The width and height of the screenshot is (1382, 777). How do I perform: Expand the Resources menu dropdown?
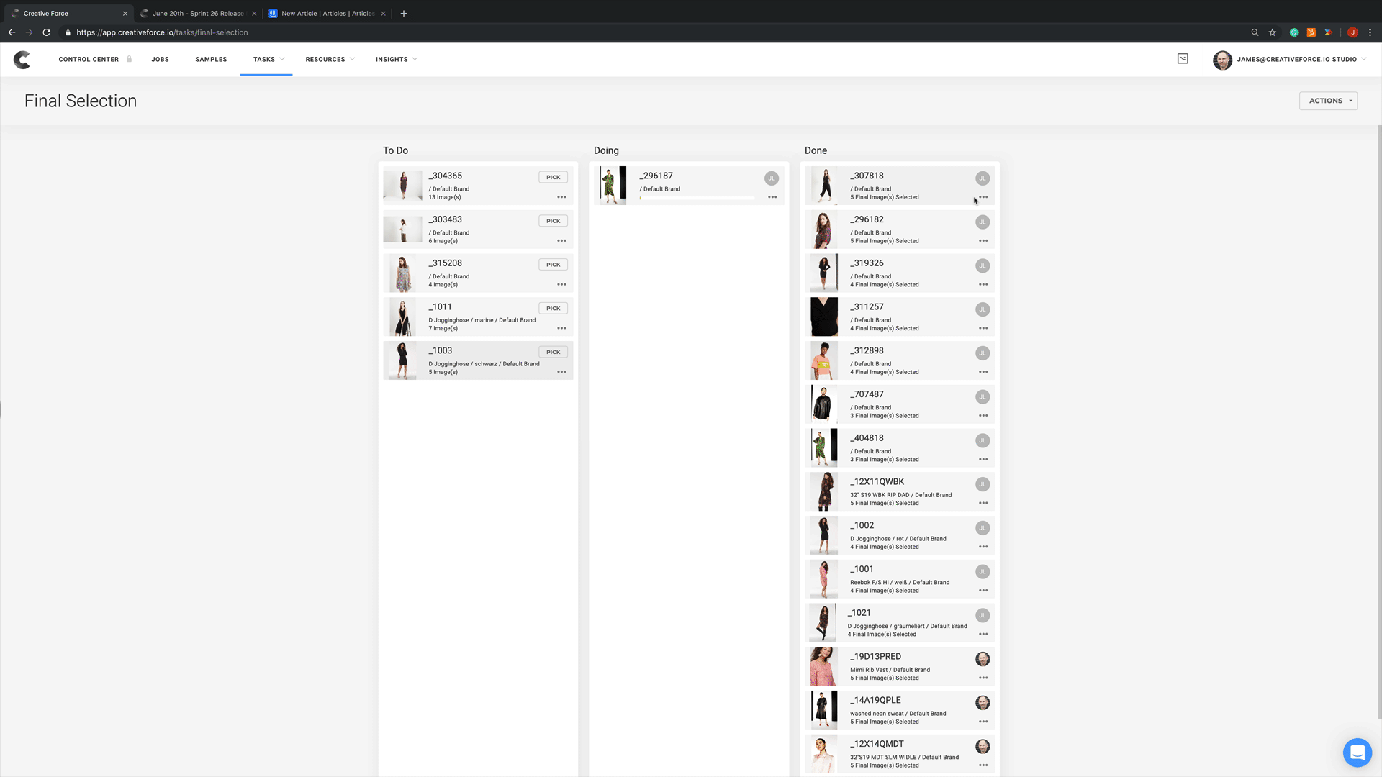[330, 60]
